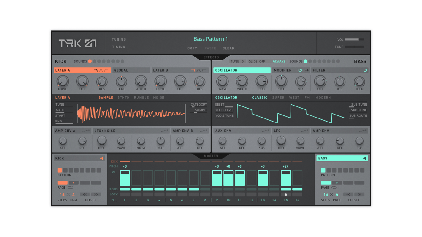
Task: Open the Effects panel tab
Action: click(x=211, y=57)
